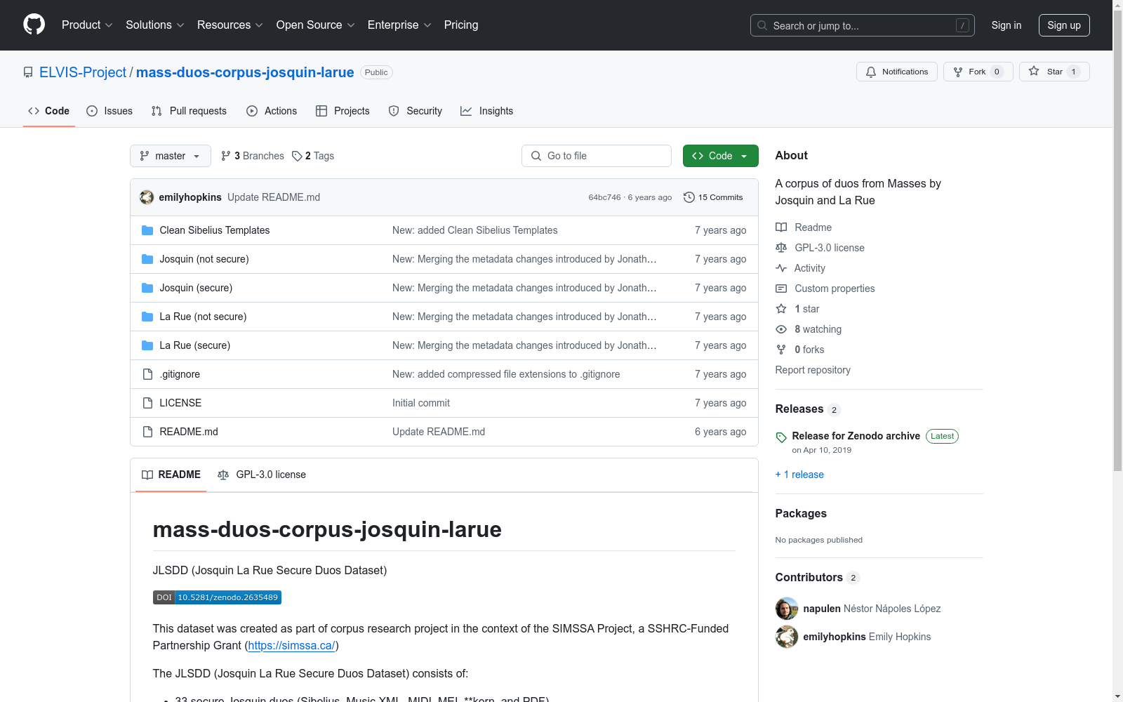Screen dimensions: 1123x702
Task: Select the Code repository tab
Action: click(49, 111)
